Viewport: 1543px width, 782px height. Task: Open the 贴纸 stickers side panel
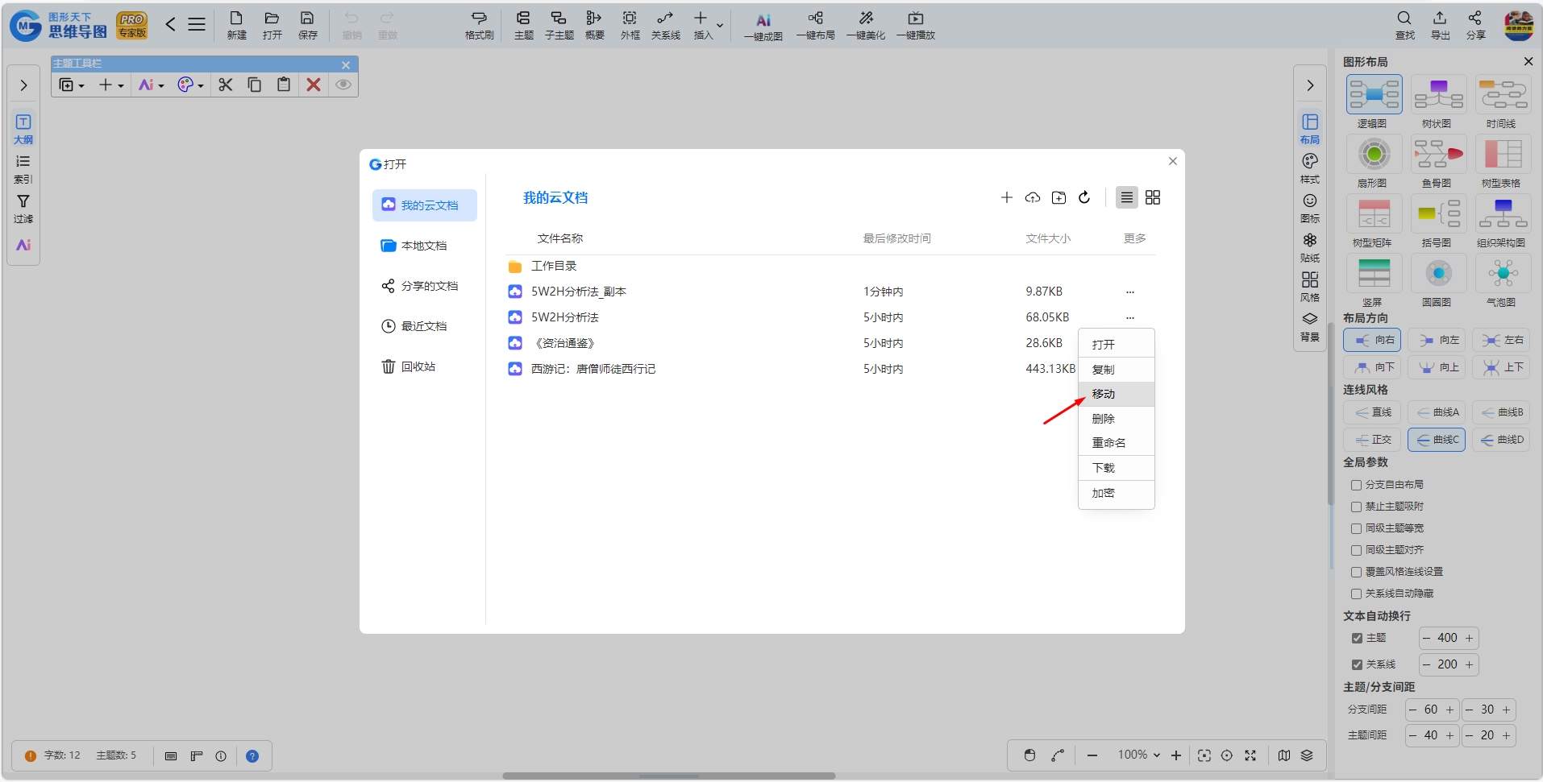click(x=1310, y=247)
